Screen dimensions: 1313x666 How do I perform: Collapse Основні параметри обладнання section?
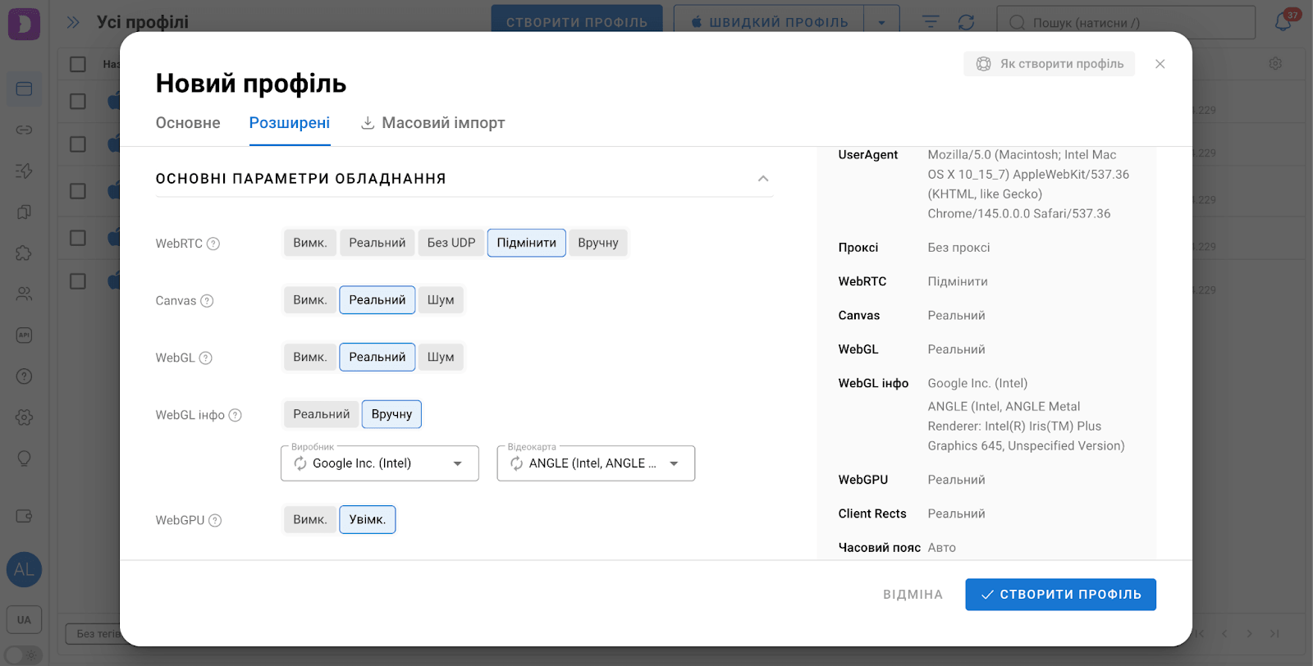pos(763,179)
